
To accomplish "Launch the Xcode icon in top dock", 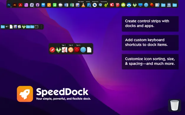I will (x=89, y=5).
